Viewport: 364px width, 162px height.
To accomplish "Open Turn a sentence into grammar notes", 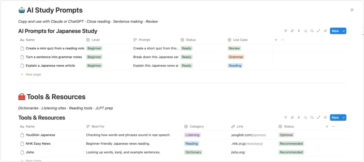I will [54, 57].
